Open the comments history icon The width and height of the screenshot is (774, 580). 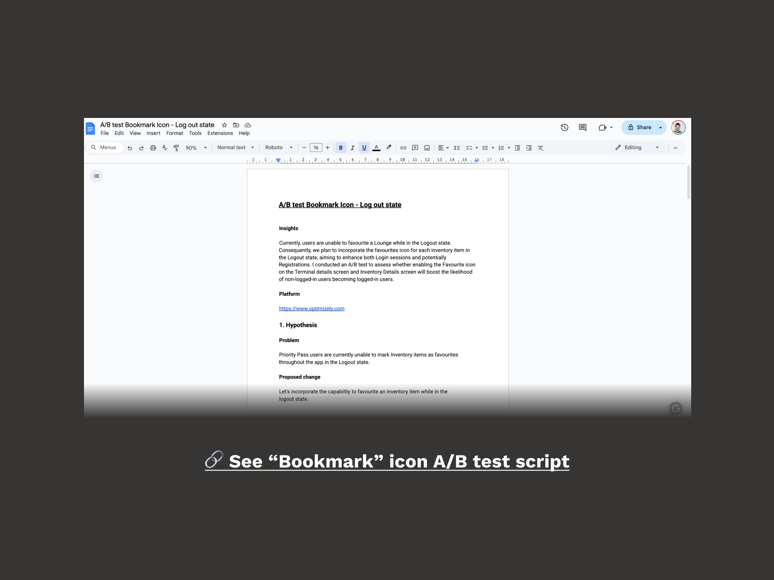coord(582,127)
